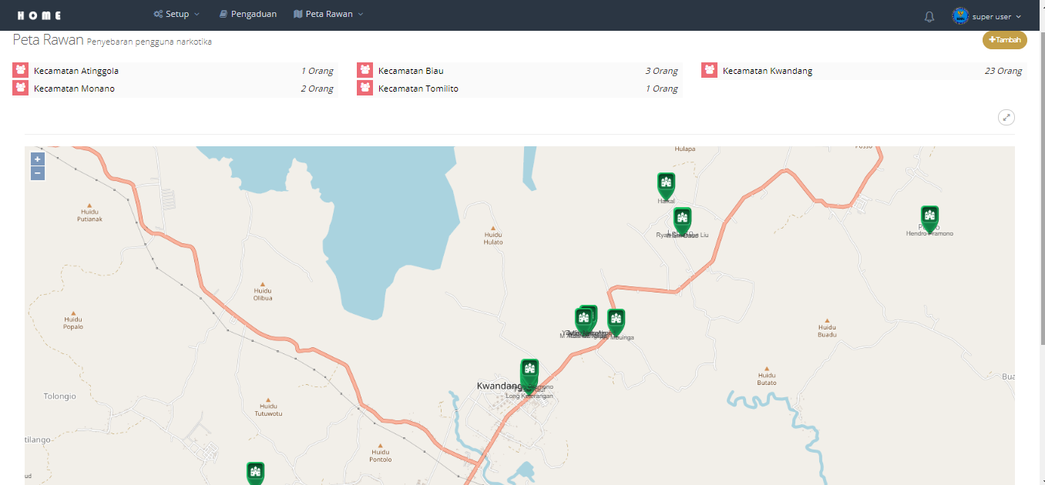This screenshot has width=1045, height=485.
Task: Expand map to fullscreen
Action: [1006, 118]
